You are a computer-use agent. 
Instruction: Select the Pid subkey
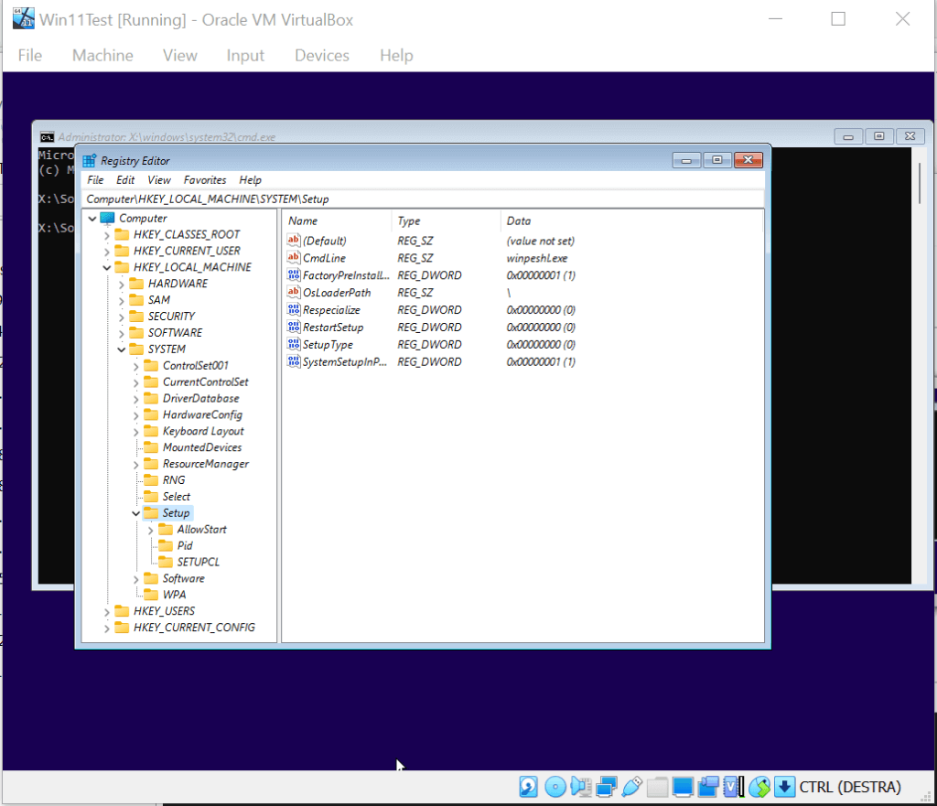tap(185, 545)
